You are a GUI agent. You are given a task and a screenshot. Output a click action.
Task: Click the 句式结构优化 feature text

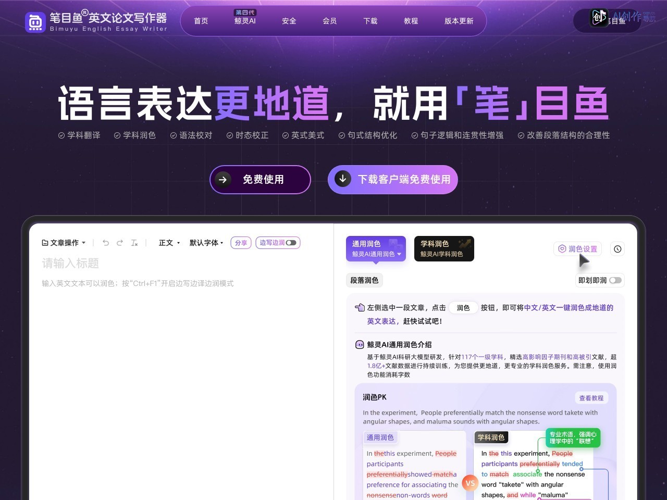pyautogui.click(x=373, y=135)
